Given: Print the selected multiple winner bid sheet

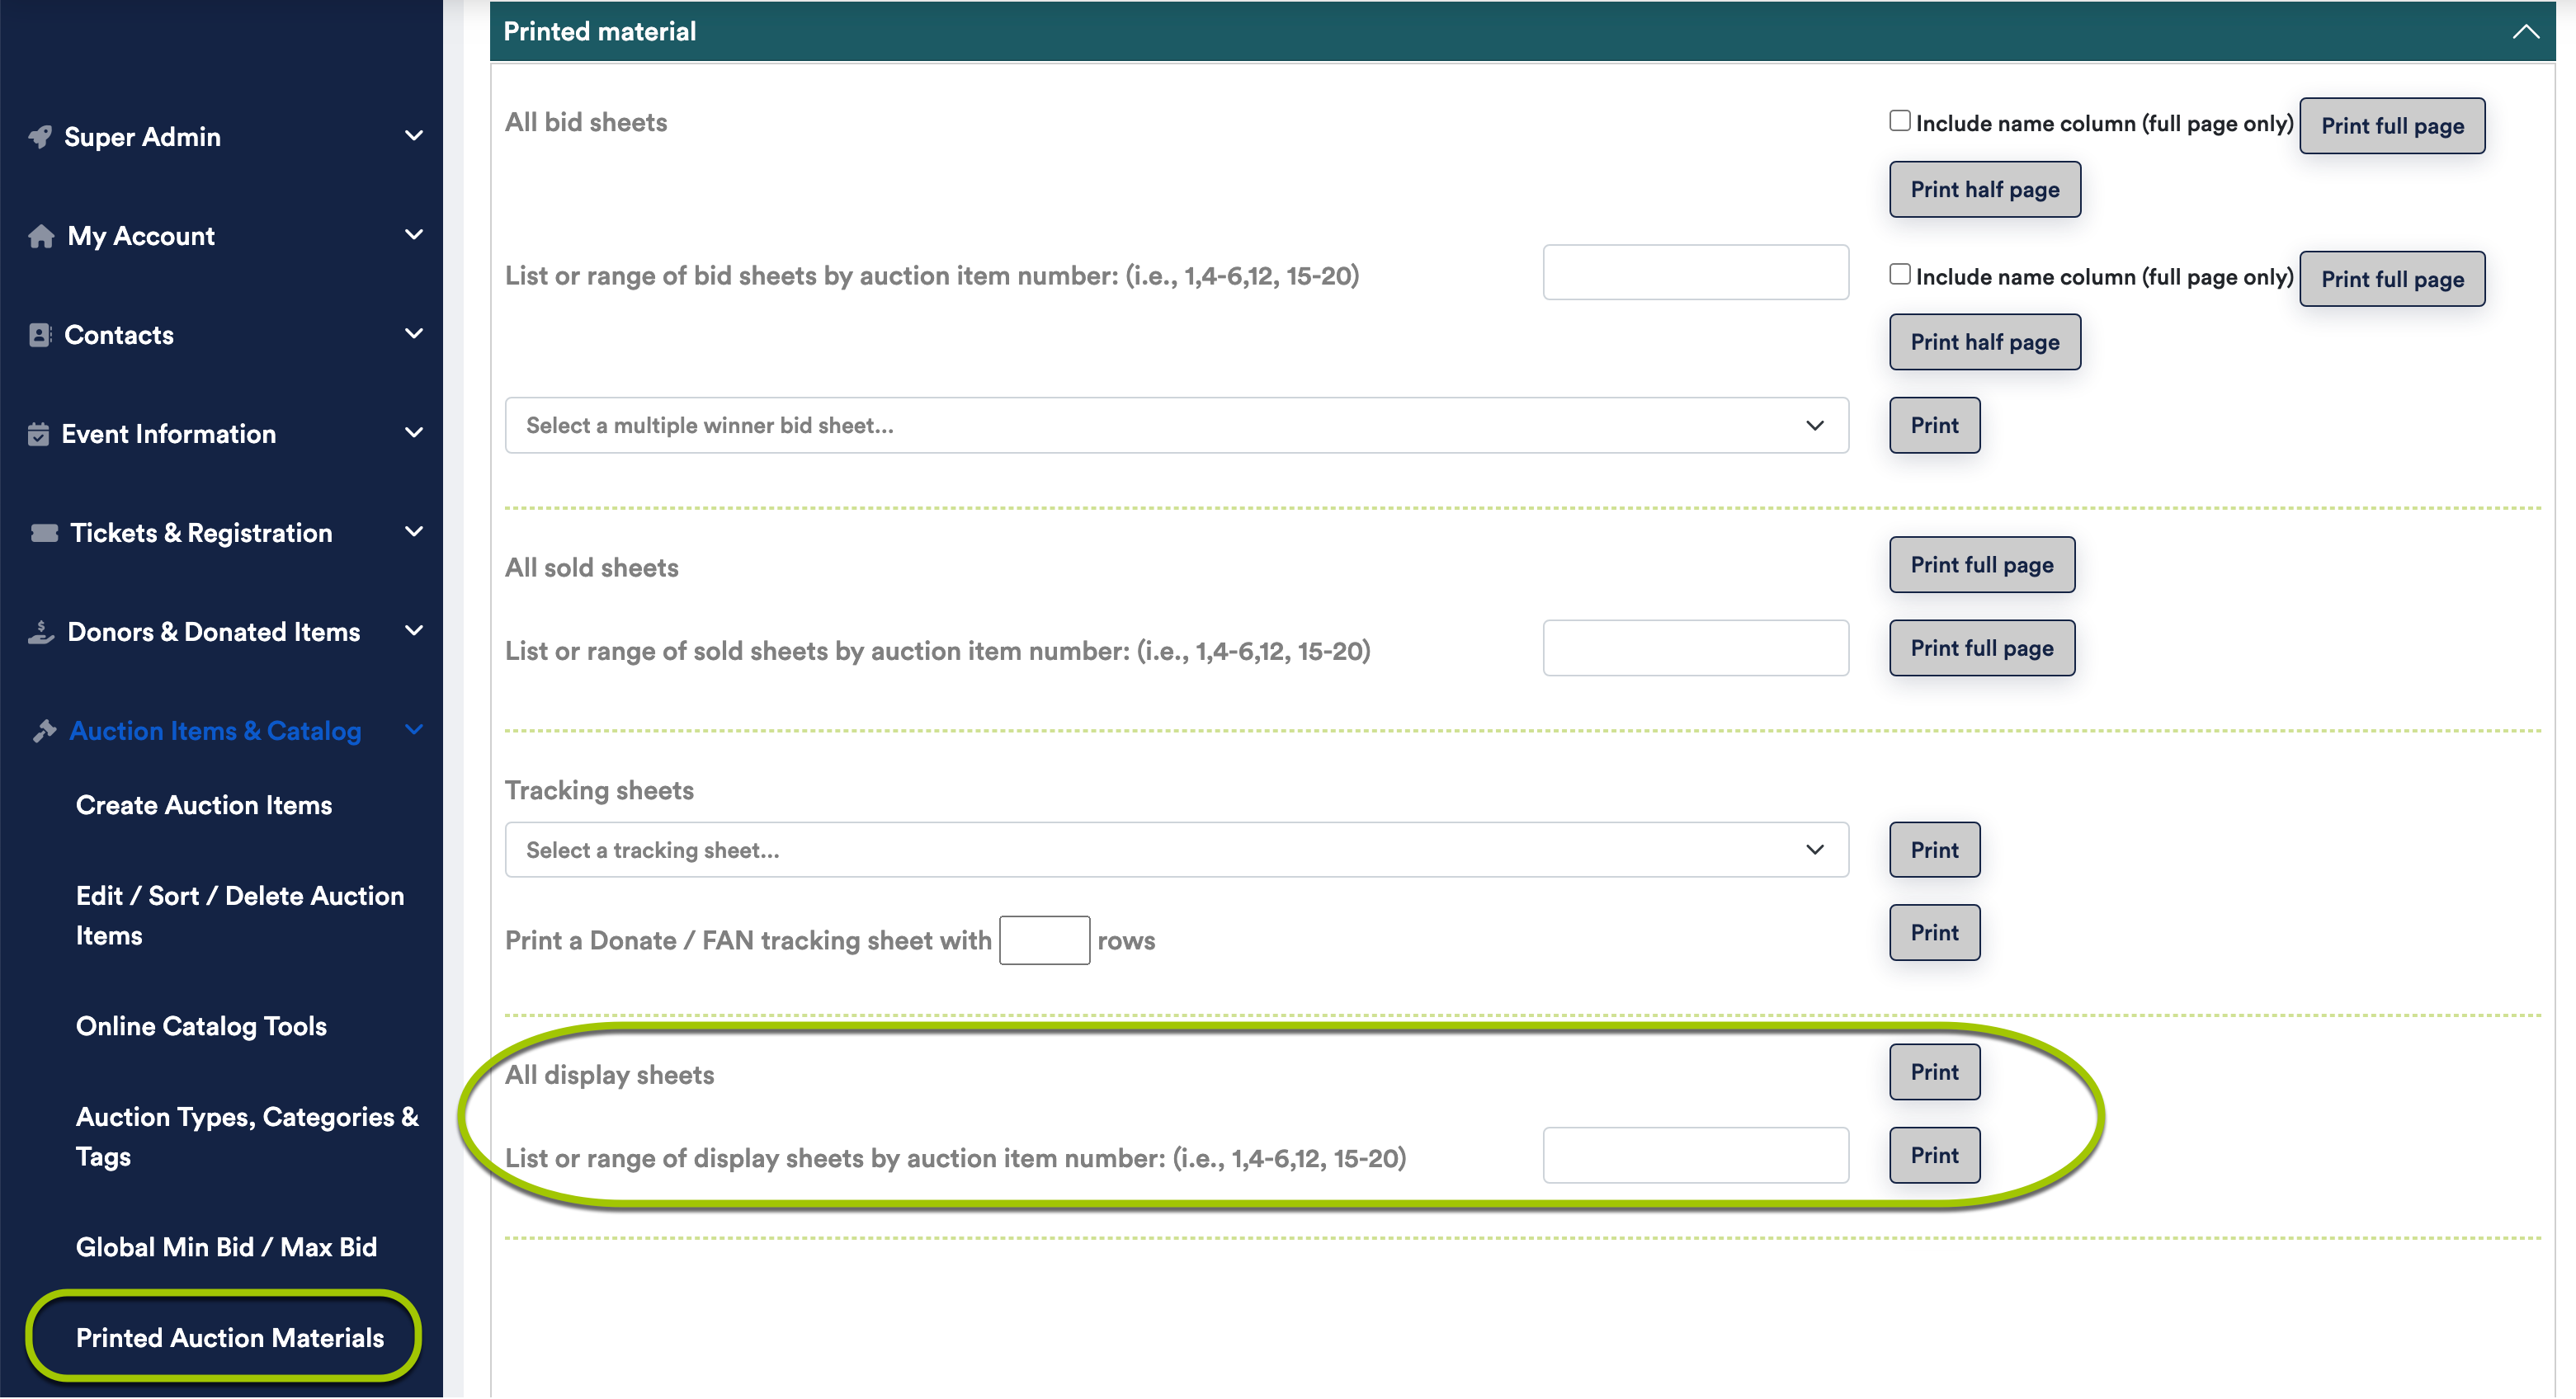Looking at the screenshot, I should click(x=1934, y=425).
